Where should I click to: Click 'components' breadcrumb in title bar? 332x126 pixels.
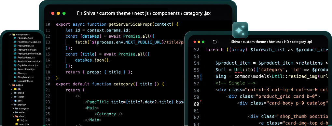pyautogui.click(x=166, y=13)
